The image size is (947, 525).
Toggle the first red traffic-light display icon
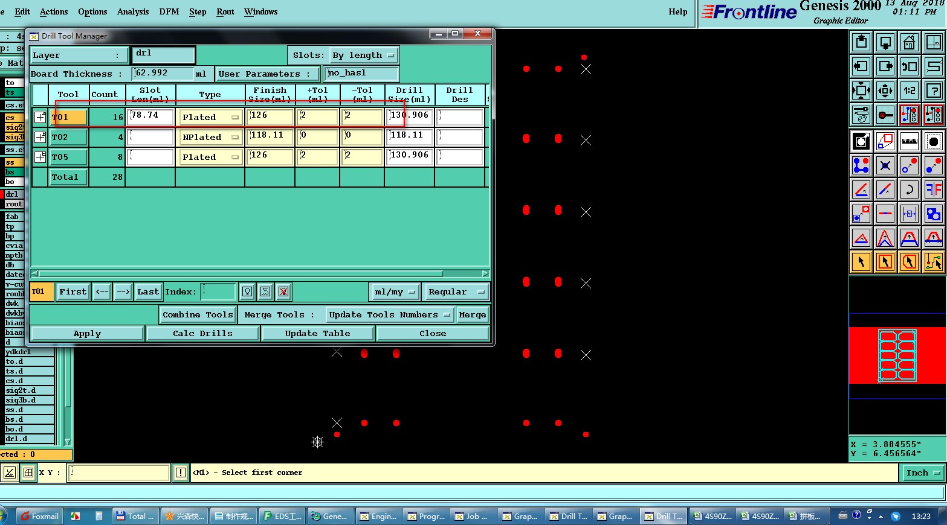point(910,115)
